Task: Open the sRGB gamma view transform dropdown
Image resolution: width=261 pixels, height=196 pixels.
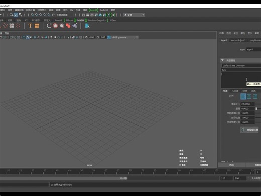Action: pos(124,37)
